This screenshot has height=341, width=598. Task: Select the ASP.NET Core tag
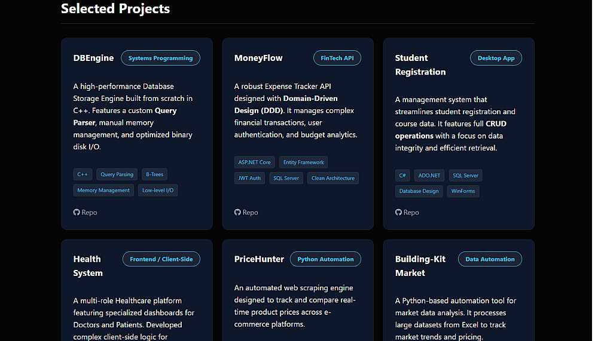254,162
